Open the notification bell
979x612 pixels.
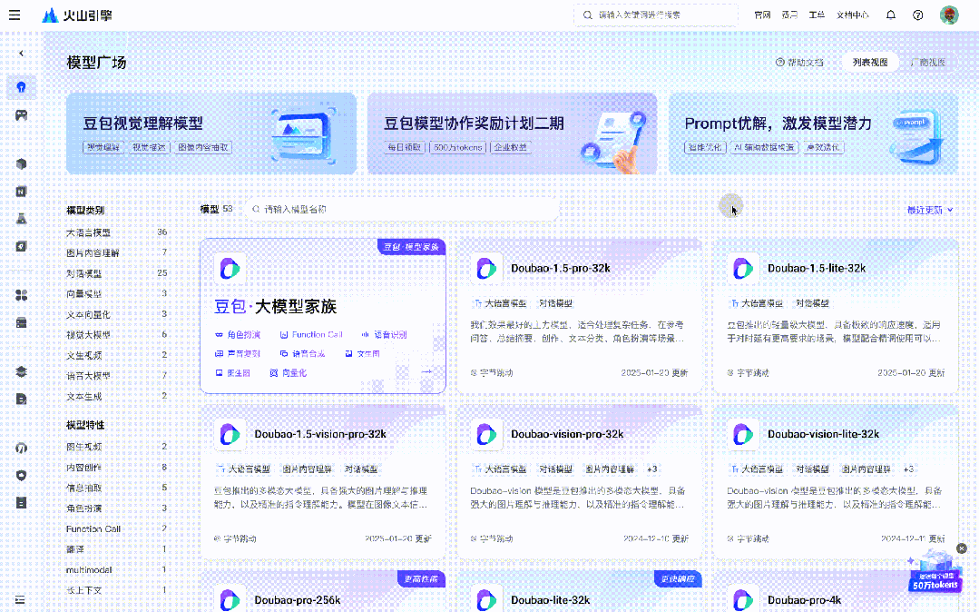click(891, 15)
